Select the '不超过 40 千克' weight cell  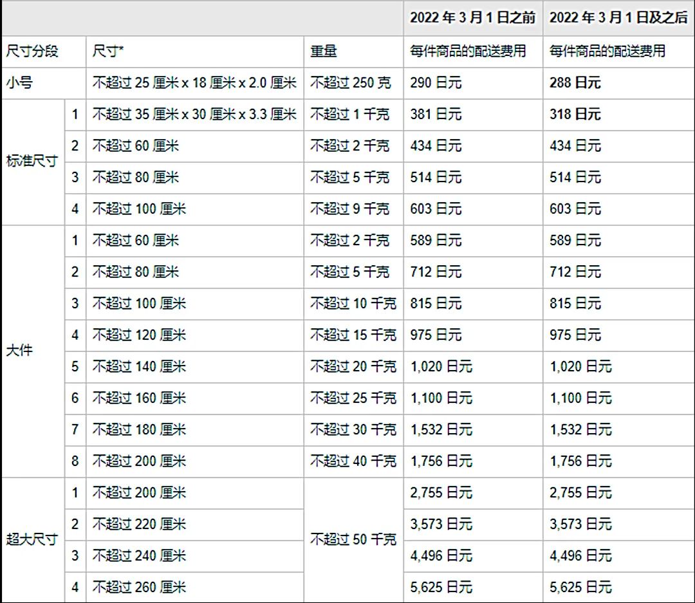click(x=354, y=461)
